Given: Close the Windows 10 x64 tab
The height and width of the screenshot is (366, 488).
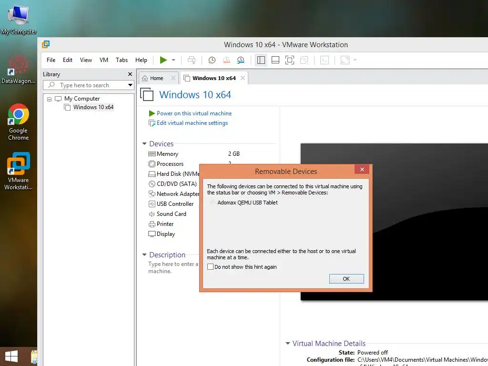Looking at the screenshot, I should (x=243, y=78).
